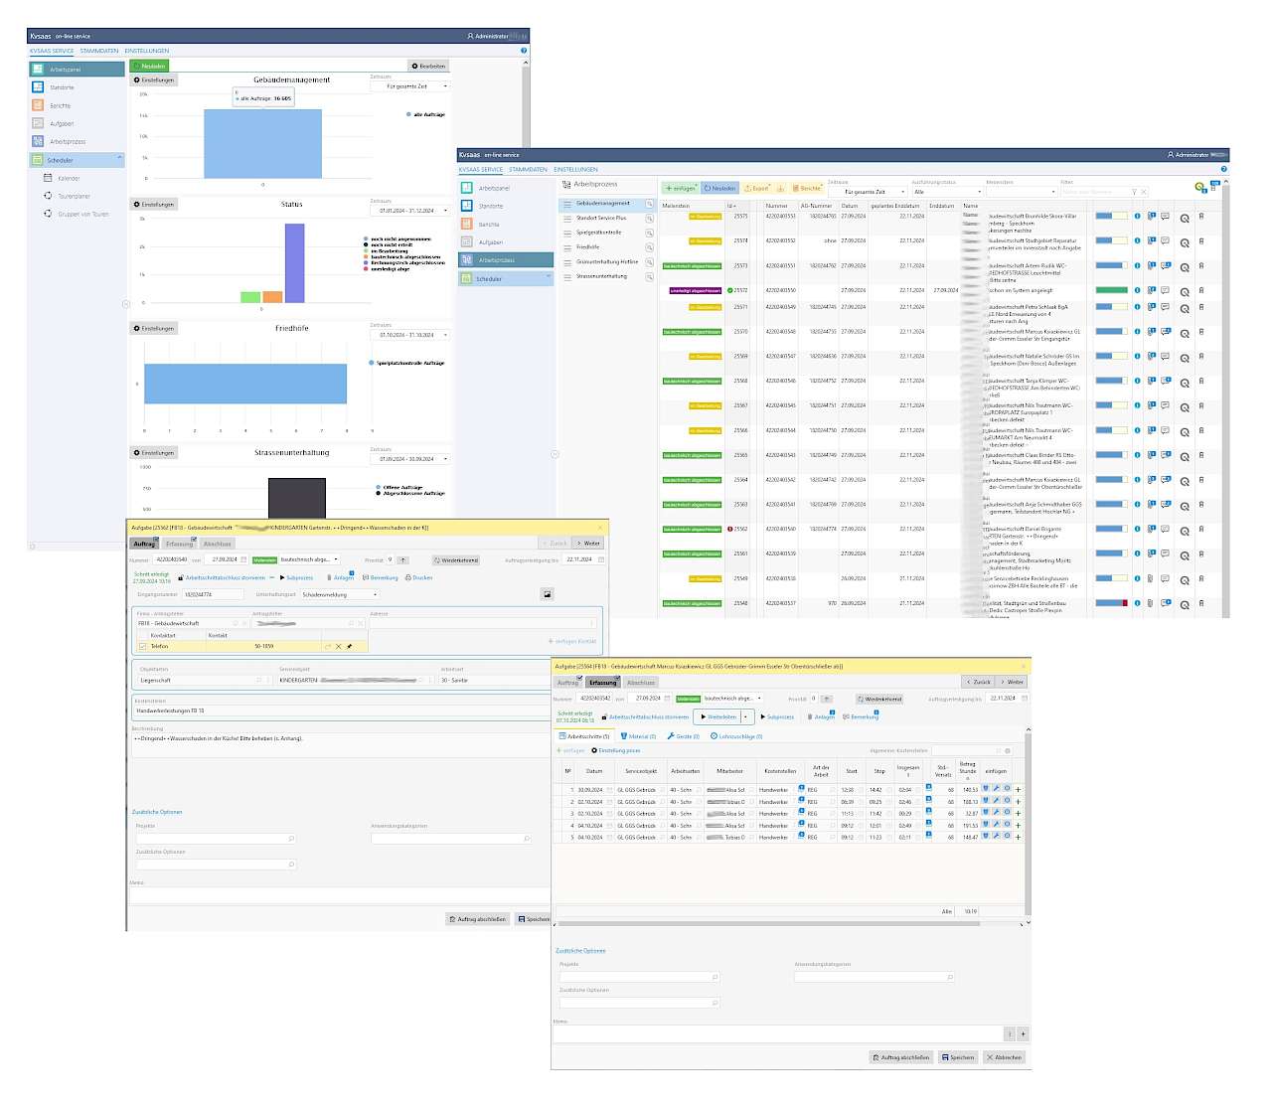Click the Eingangsnummer input field
Screen dimensions: 1272x1106
(x=212, y=595)
